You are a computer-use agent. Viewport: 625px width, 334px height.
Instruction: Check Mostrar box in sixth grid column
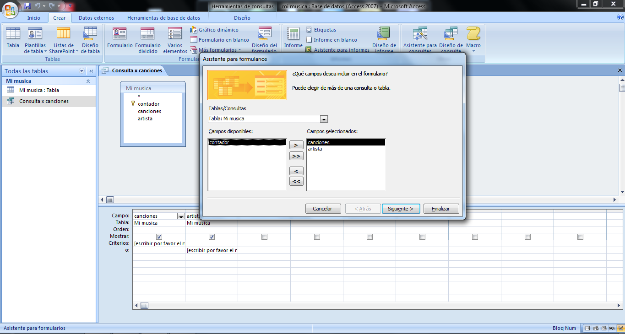(422, 237)
